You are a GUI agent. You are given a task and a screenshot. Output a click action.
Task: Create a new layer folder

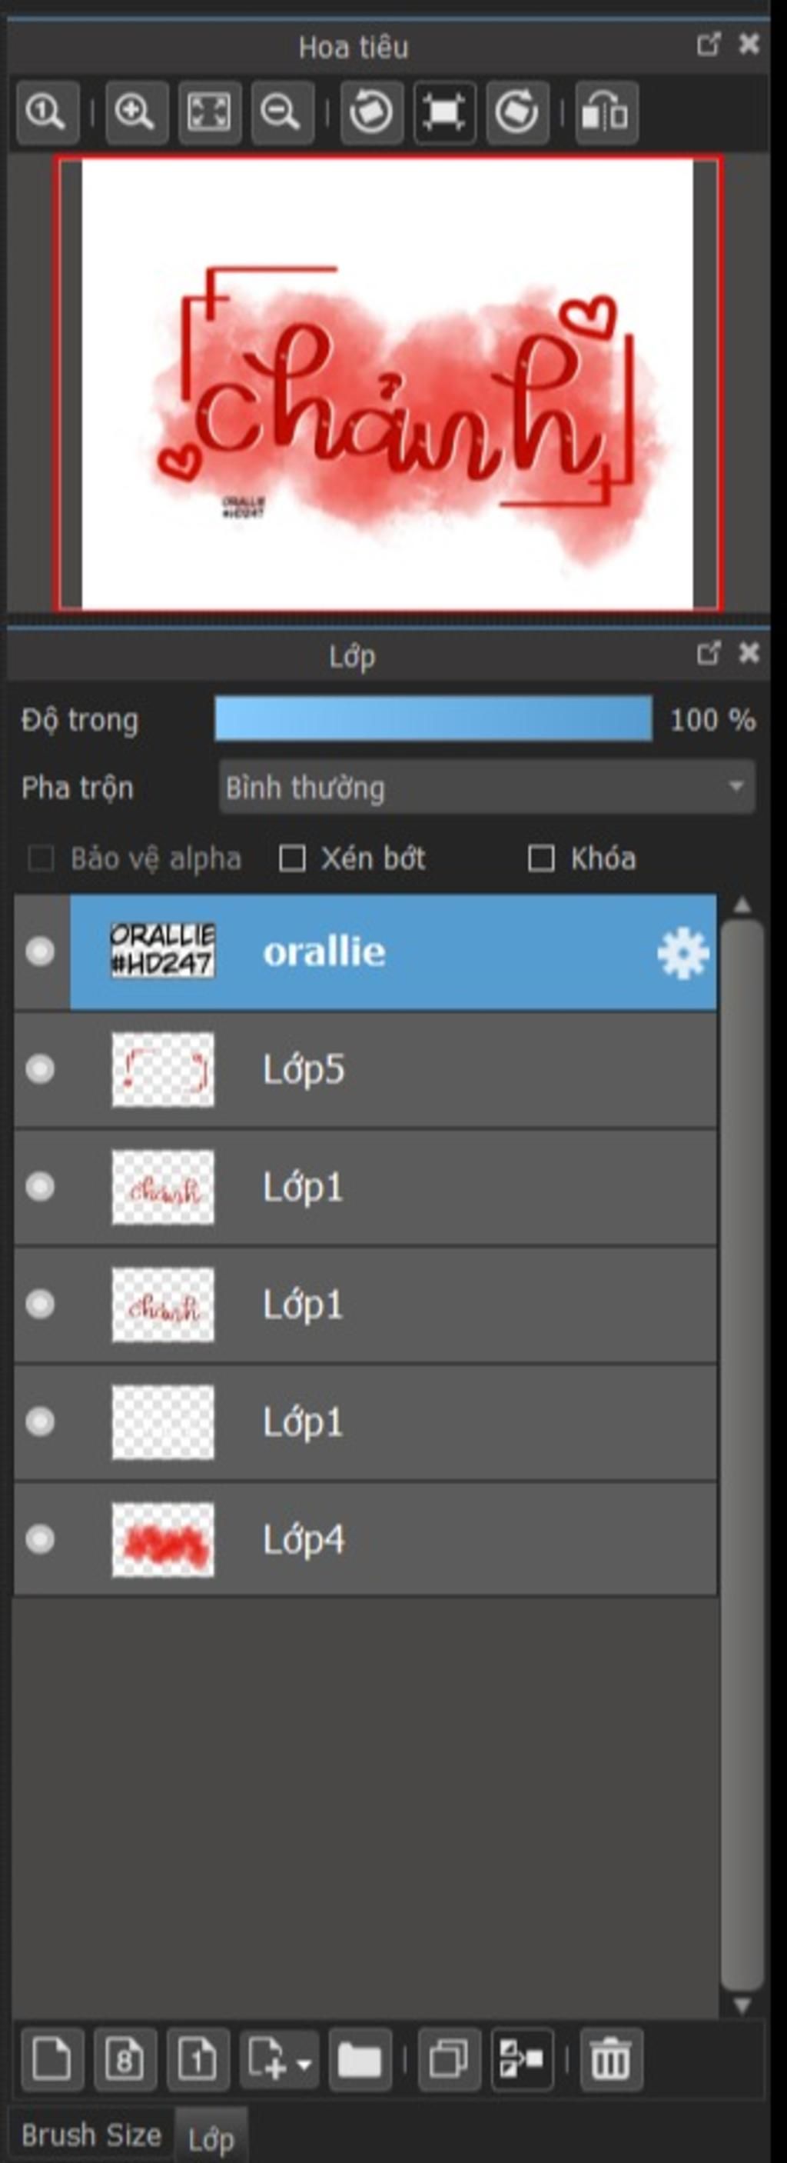click(x=360, y=2058)
